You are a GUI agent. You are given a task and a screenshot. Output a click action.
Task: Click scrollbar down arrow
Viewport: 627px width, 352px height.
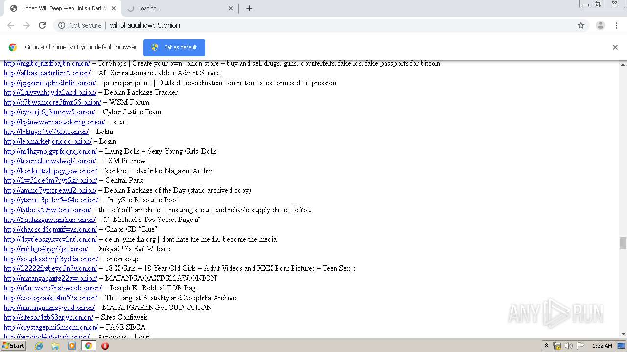623,334
